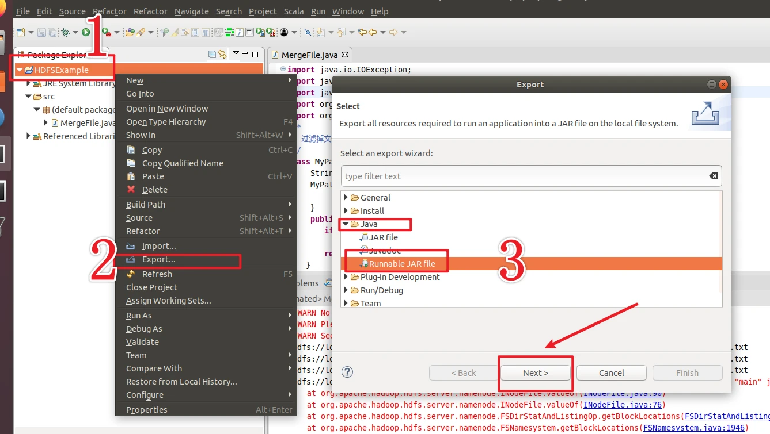Collapse the Java folder in export wizard
Viewport: 770px width, 434px height.
click(x=344, y=224)
